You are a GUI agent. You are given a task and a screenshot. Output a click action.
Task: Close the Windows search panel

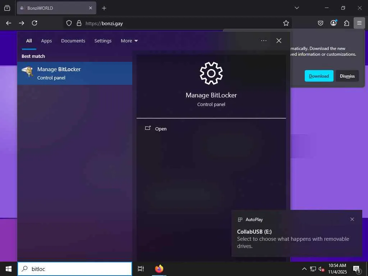tap(279, 41)
